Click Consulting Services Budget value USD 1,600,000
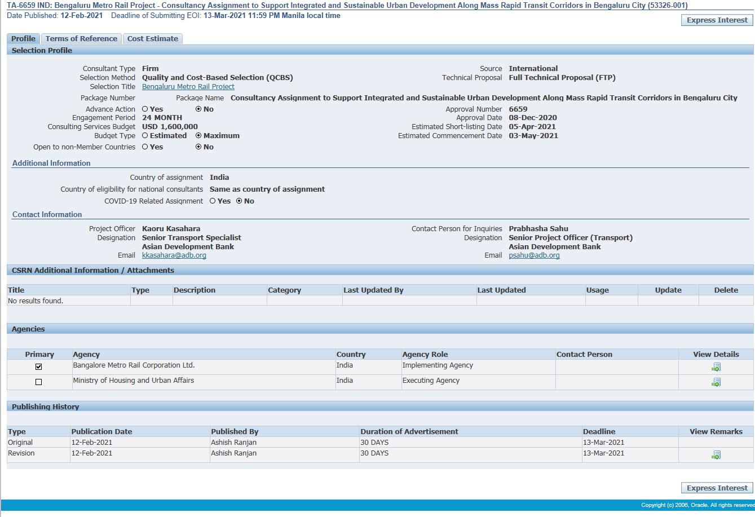This screenshot has width=755, height=517. (170, 126)
